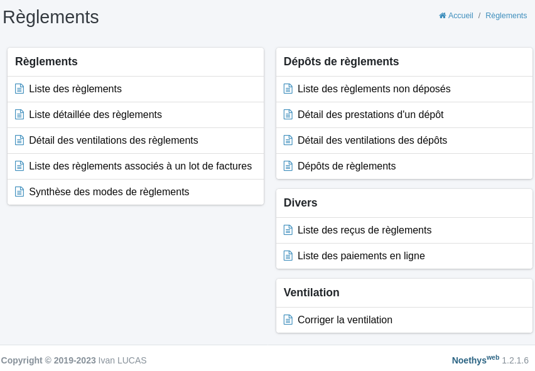Go to Accueil in the breadcrumb
Image resolution: width=535 pixels, height=371 pixels.
[x=460, y=15]
